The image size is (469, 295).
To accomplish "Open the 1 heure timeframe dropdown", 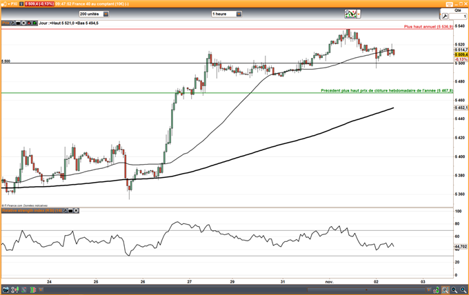I will point(239,14).
